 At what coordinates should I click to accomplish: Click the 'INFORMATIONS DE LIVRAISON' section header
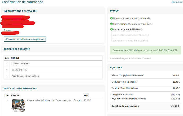(20, 11)
